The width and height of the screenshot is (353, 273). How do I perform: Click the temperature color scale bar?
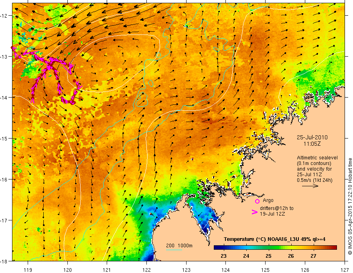275,248
